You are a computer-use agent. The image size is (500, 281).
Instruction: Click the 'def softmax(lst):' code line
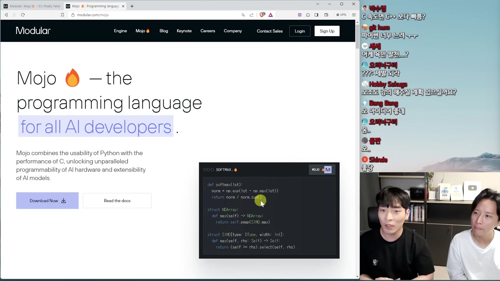[x=225, y=185]
